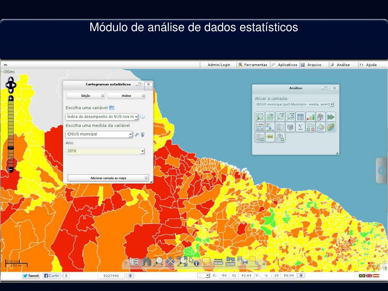Open the Análise menu in top bar

click(340, 65)
